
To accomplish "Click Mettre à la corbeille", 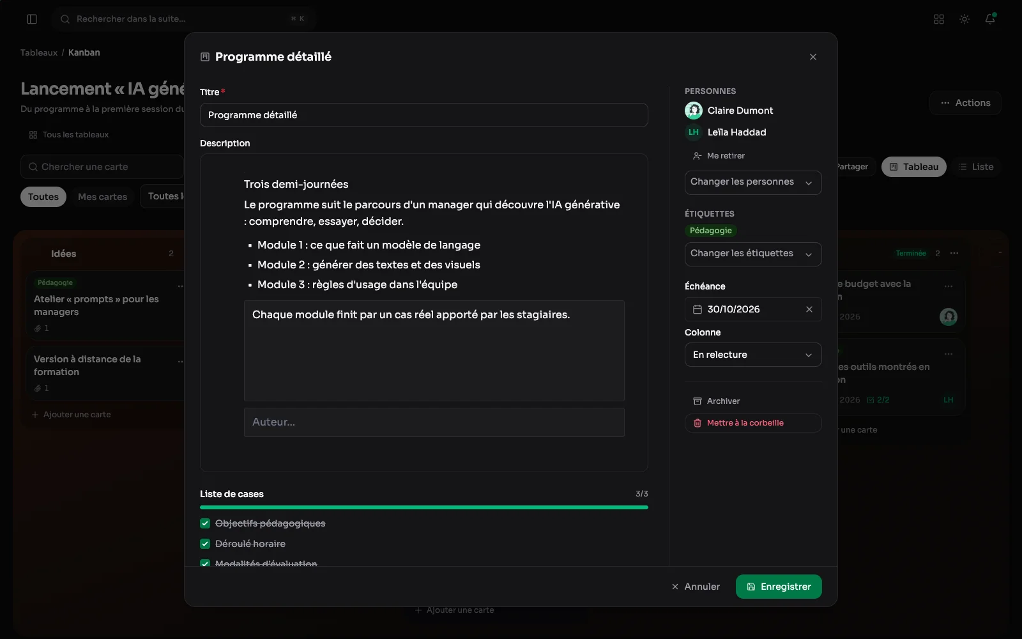I will pyautogui.click(x=753, y=423).
